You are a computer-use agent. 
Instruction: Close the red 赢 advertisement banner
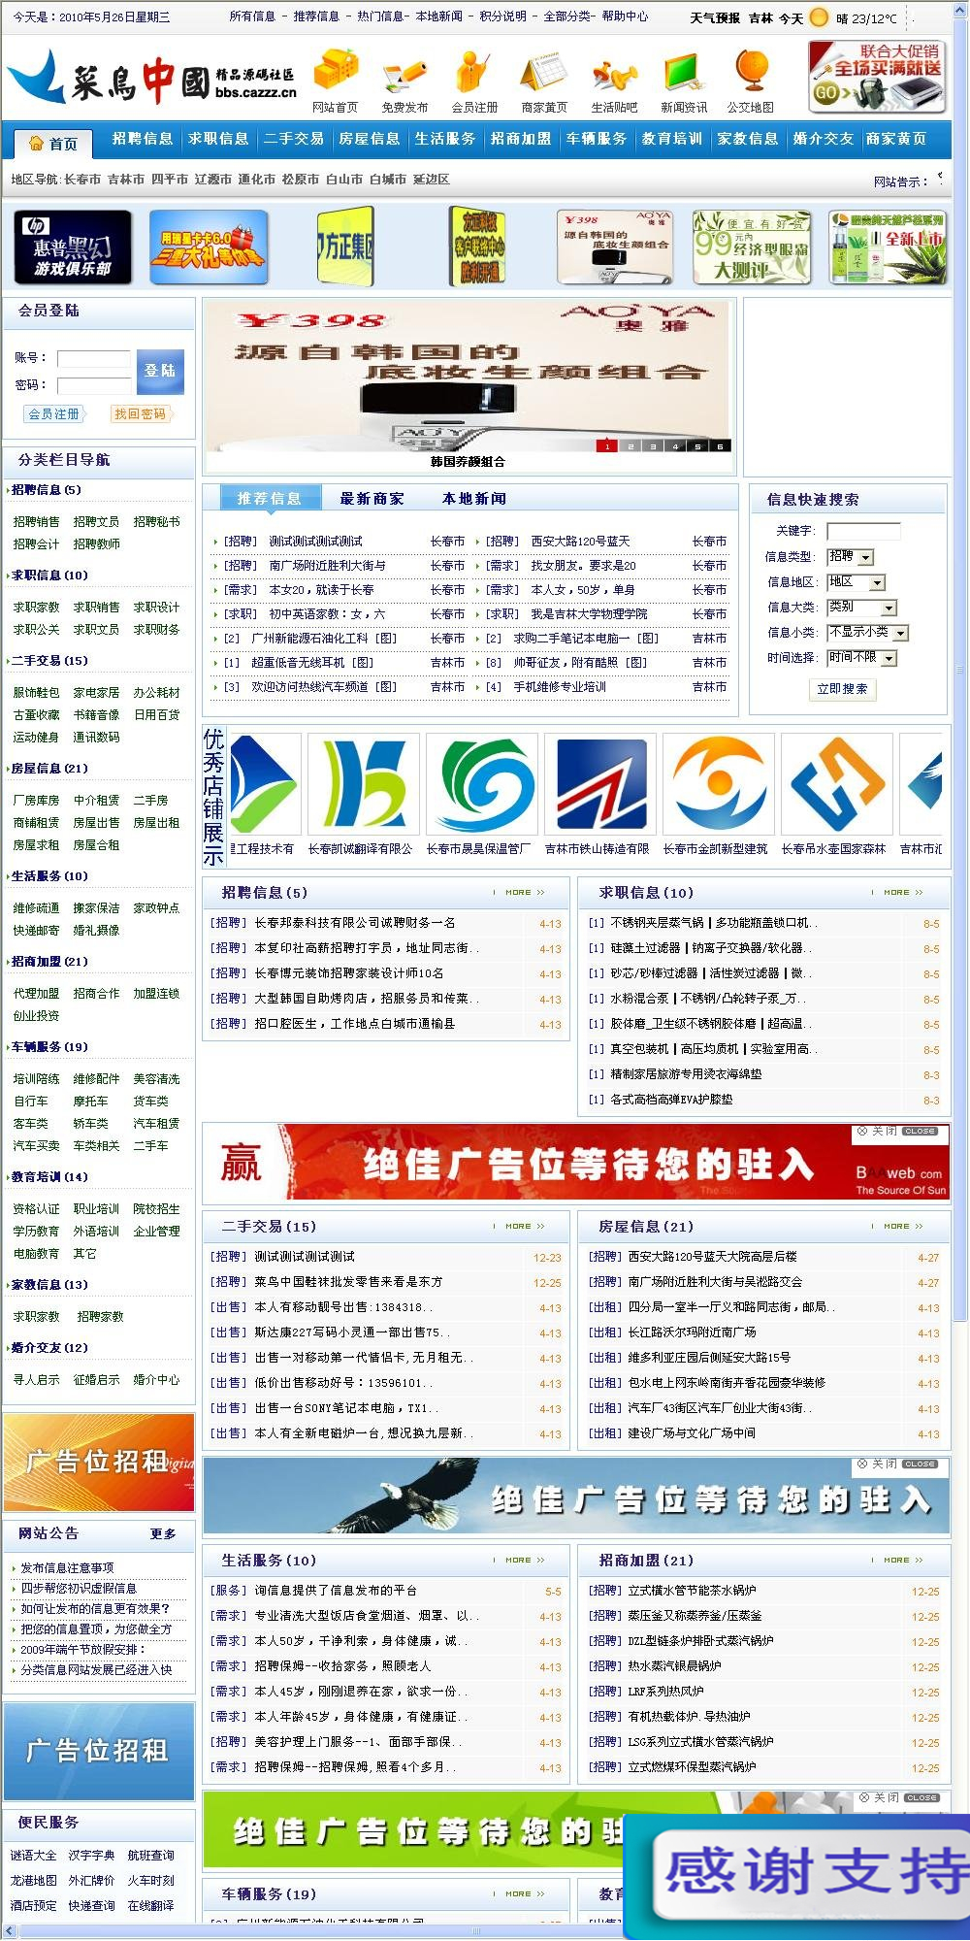click(897, 1132)
